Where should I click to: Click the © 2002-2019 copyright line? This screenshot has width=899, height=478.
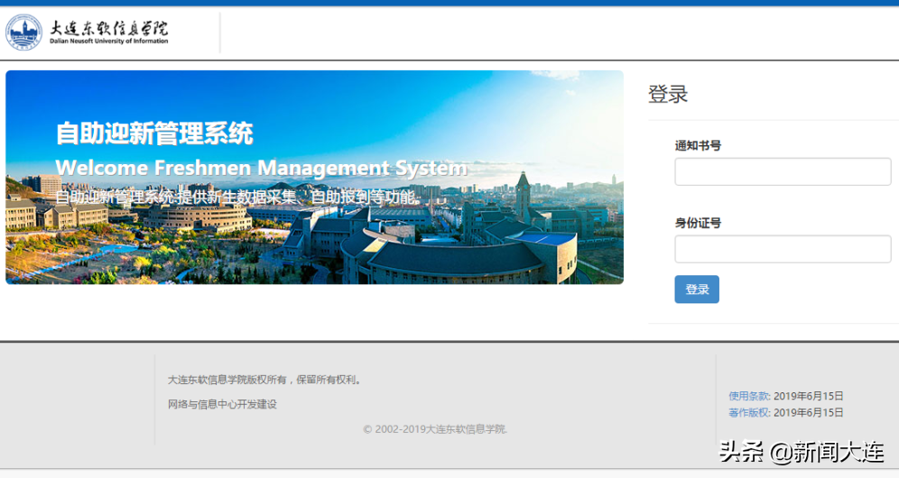coord(435,429)
